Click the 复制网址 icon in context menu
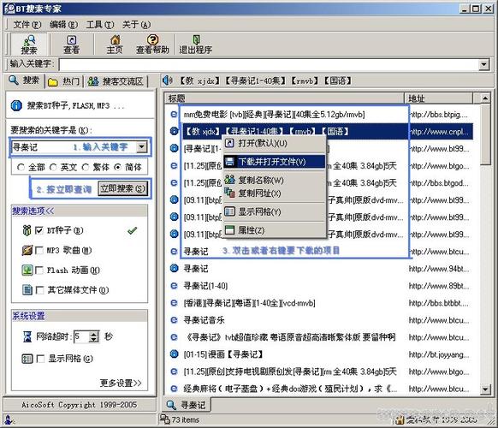Screen dimensions: 498x428 229,193
